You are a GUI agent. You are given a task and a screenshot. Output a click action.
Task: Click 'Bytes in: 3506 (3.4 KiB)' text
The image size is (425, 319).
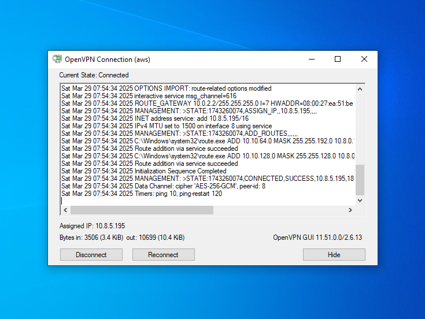coord(91,238)
